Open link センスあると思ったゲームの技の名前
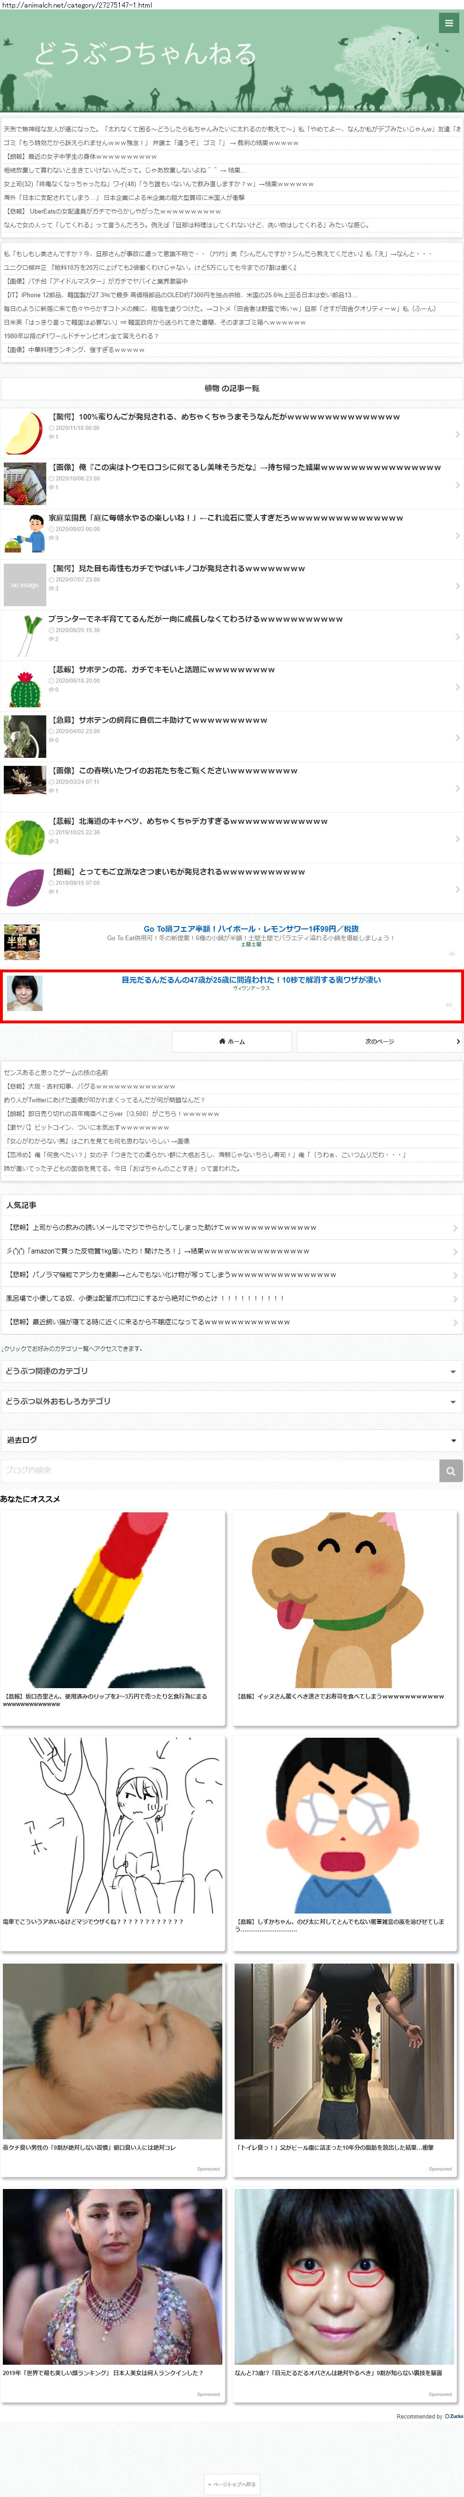464x2497 pixels. tap(56, 1072)
